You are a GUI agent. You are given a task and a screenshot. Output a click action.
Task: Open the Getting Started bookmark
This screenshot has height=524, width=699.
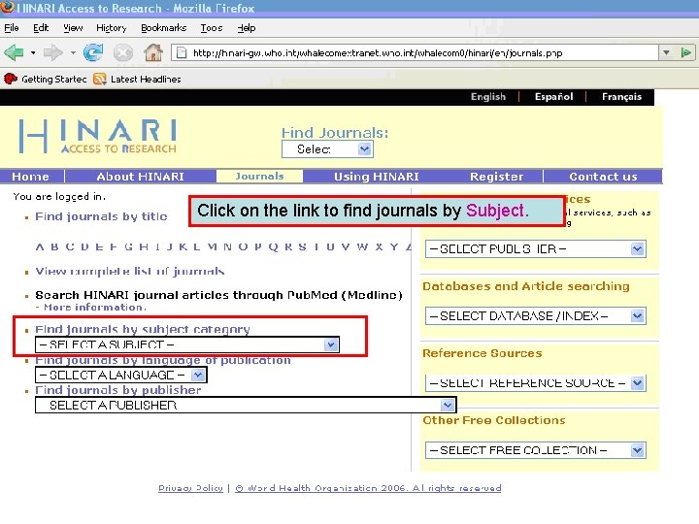tap(46, 79)
